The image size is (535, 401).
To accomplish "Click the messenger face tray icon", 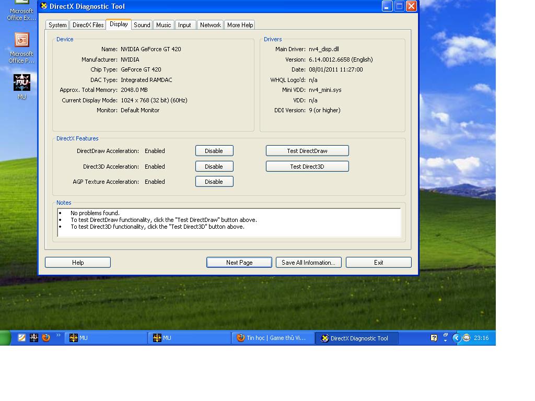I will pyautogui.click(x=467, y=338).
